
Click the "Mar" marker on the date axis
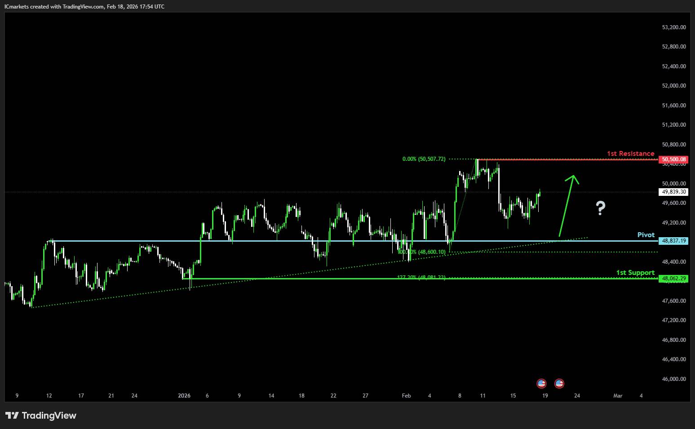click(618, 396)
